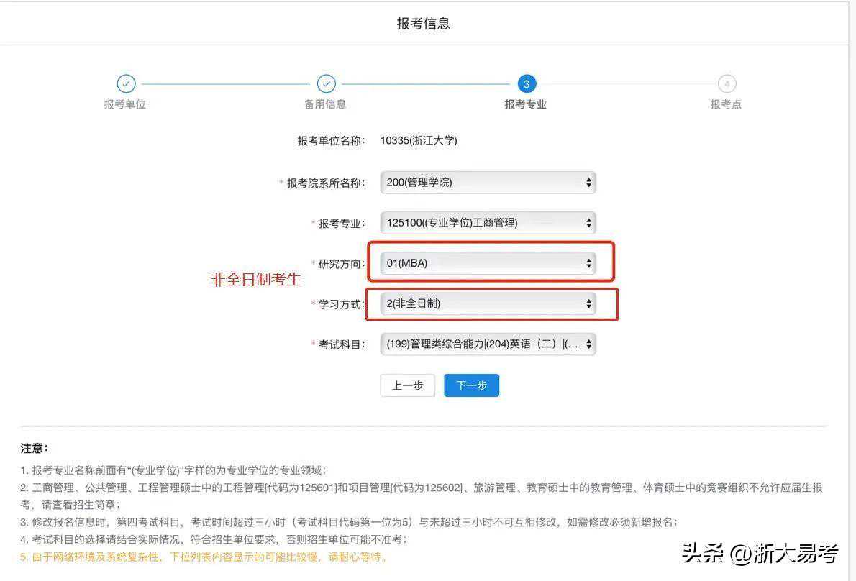The image size is (856, 581).
Task: Open the 报考院系所名称 dropdown showing 200(管理学院)
Action: pos(488,183)
